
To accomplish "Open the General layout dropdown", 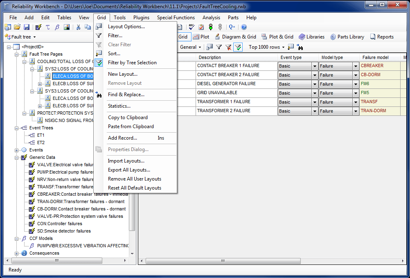I will (x=191, y=47).
